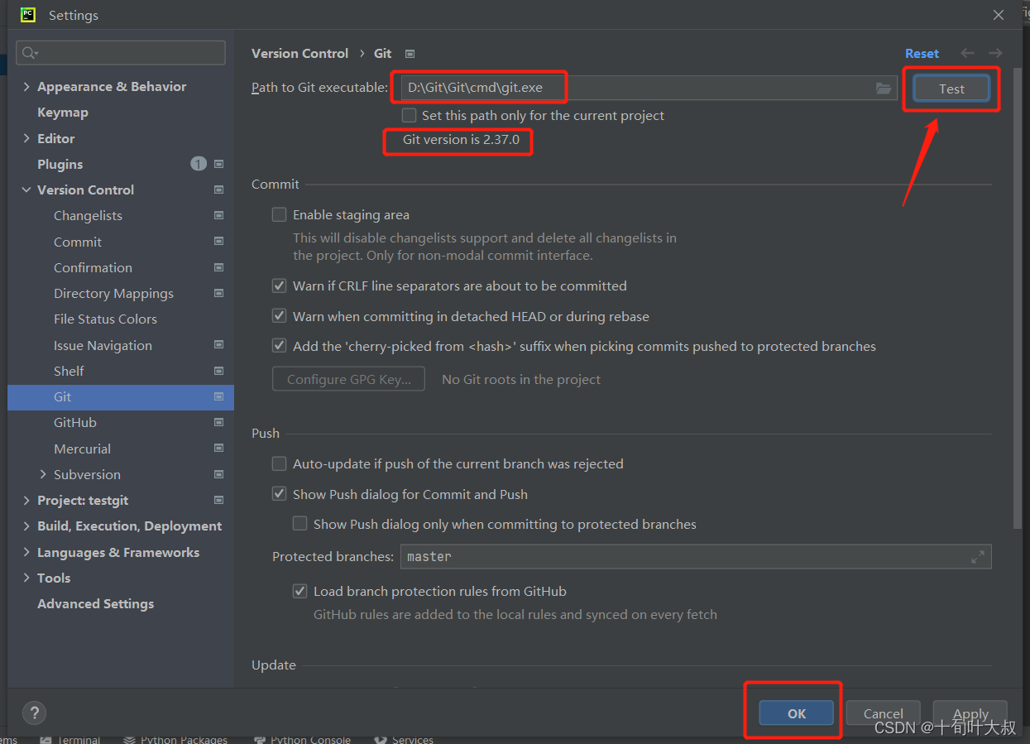
Task: Click the Cancel button
Action: (884, 713)
